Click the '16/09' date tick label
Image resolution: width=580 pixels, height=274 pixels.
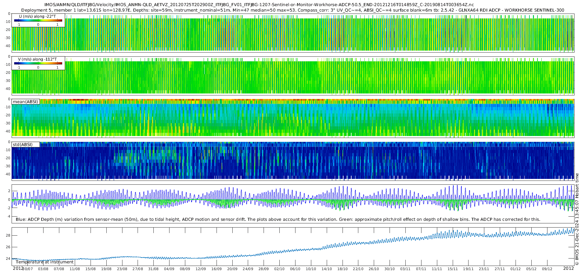[217, 269]
